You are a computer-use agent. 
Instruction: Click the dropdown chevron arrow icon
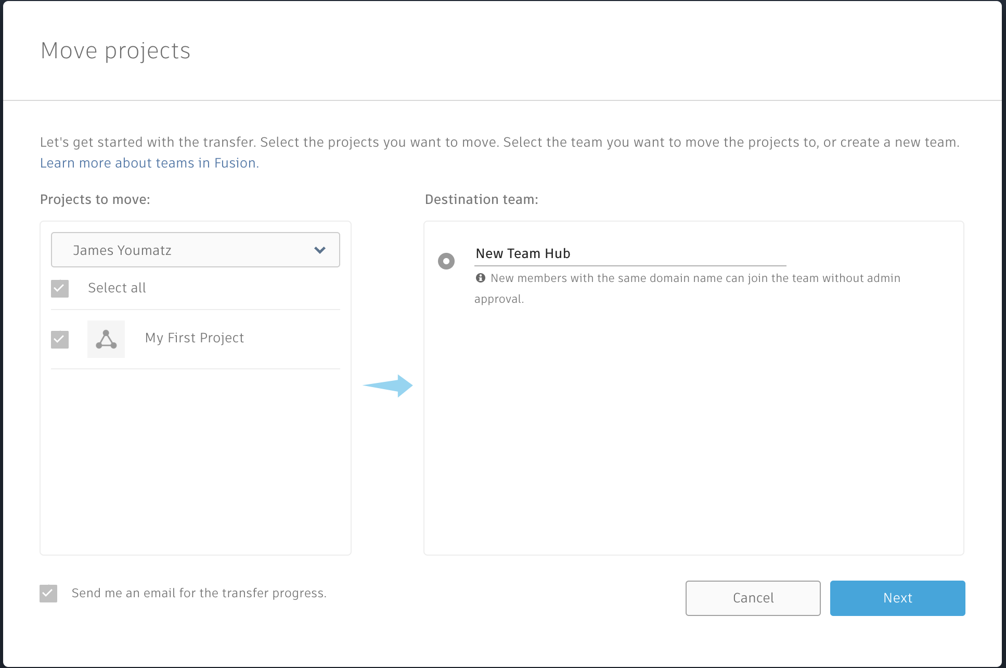coord(320,250)
